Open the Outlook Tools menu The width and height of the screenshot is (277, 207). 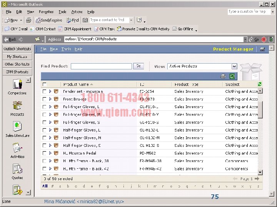63,12
